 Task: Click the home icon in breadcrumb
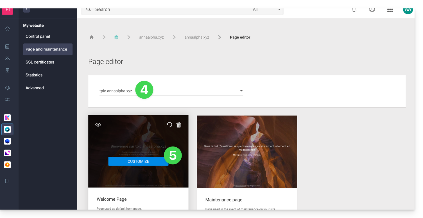click(x=92, y=37)
